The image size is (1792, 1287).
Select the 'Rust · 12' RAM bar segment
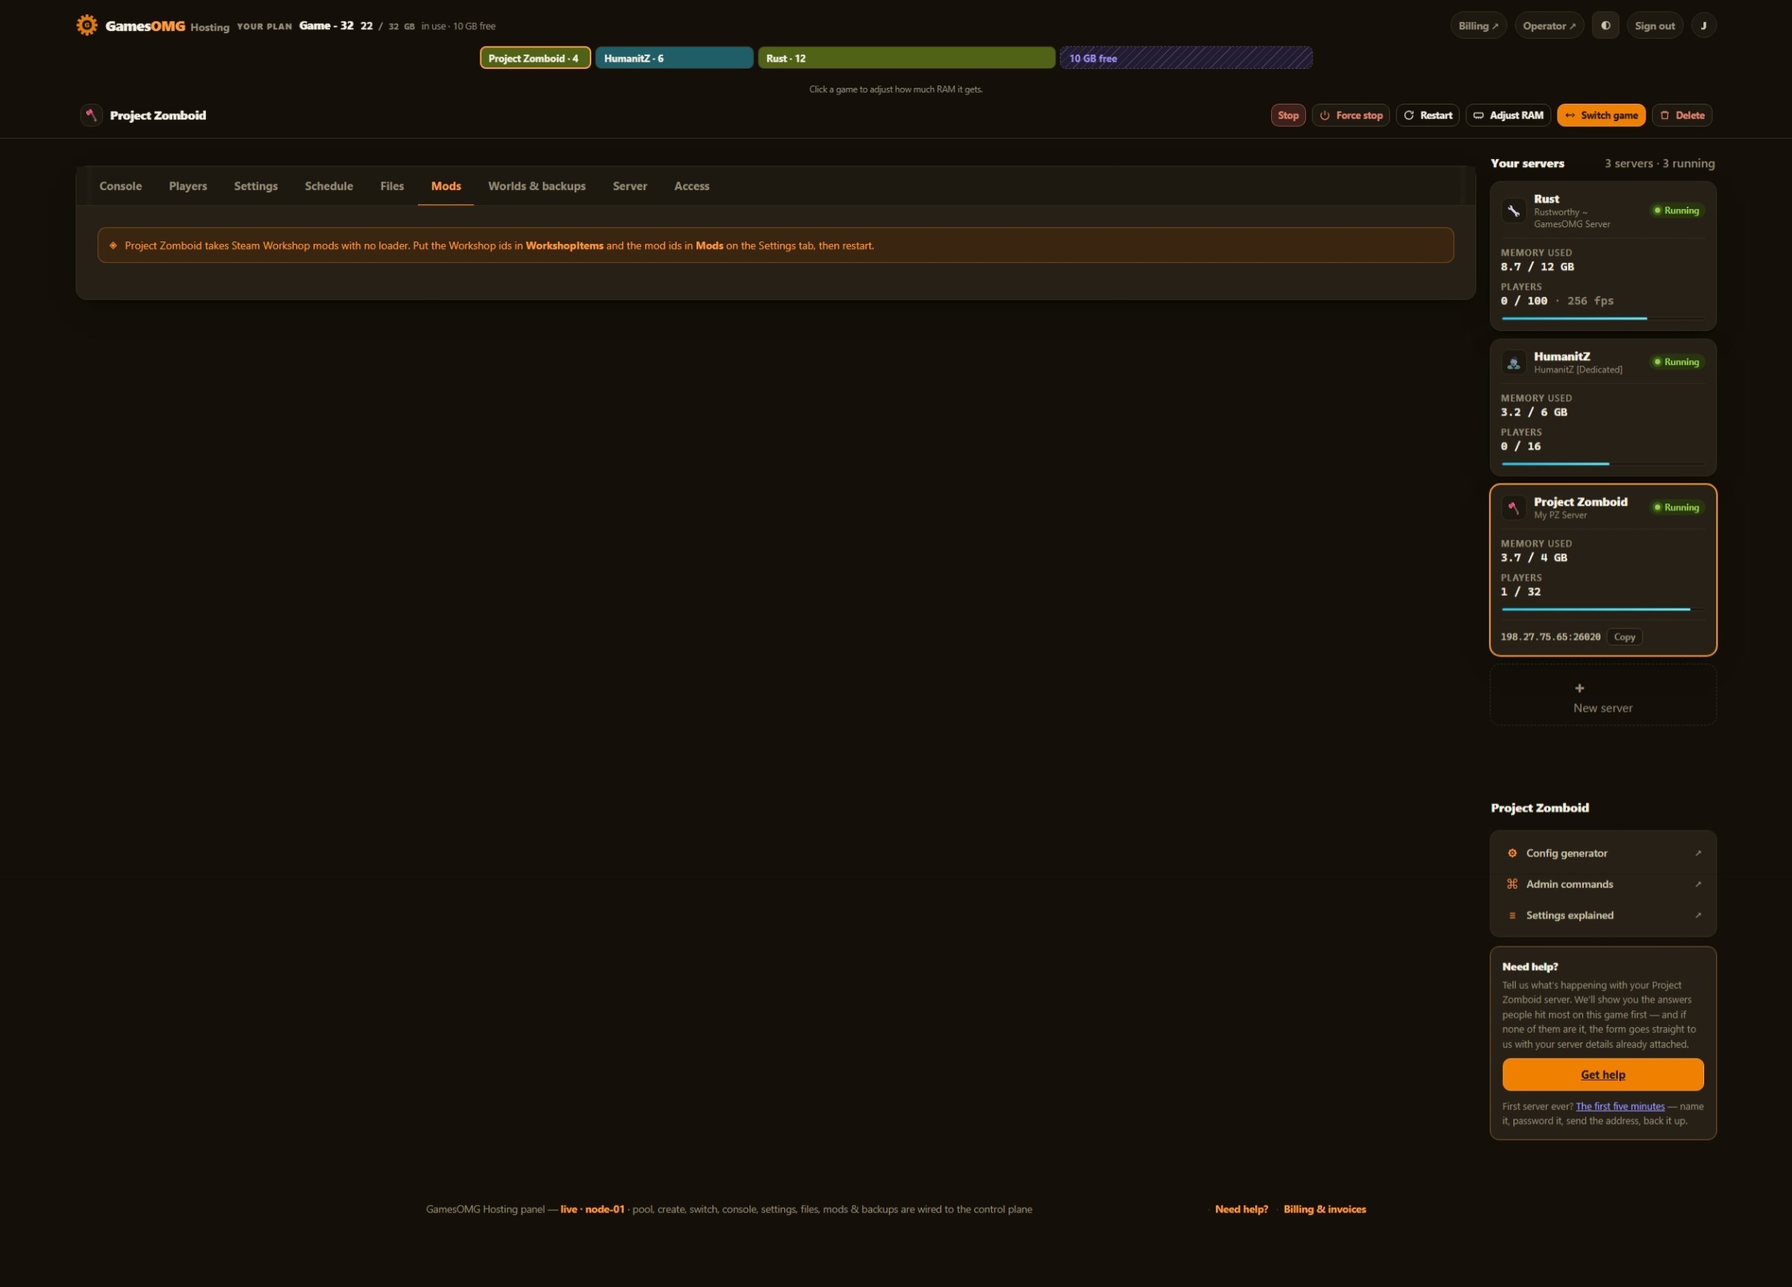[x=906, y=58]
